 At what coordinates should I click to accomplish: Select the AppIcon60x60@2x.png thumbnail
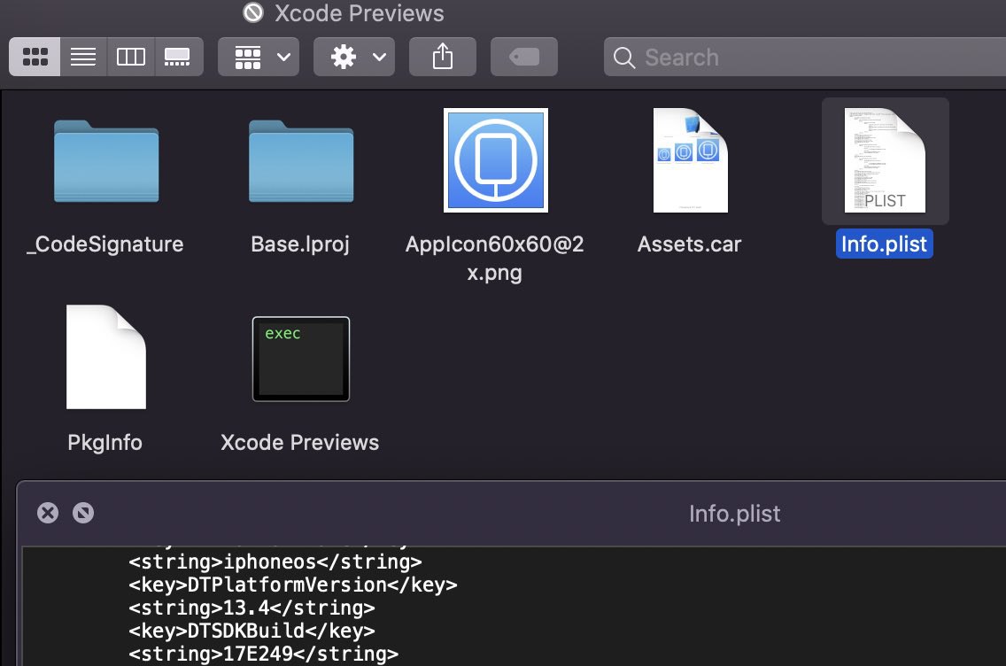coord(496,160)
